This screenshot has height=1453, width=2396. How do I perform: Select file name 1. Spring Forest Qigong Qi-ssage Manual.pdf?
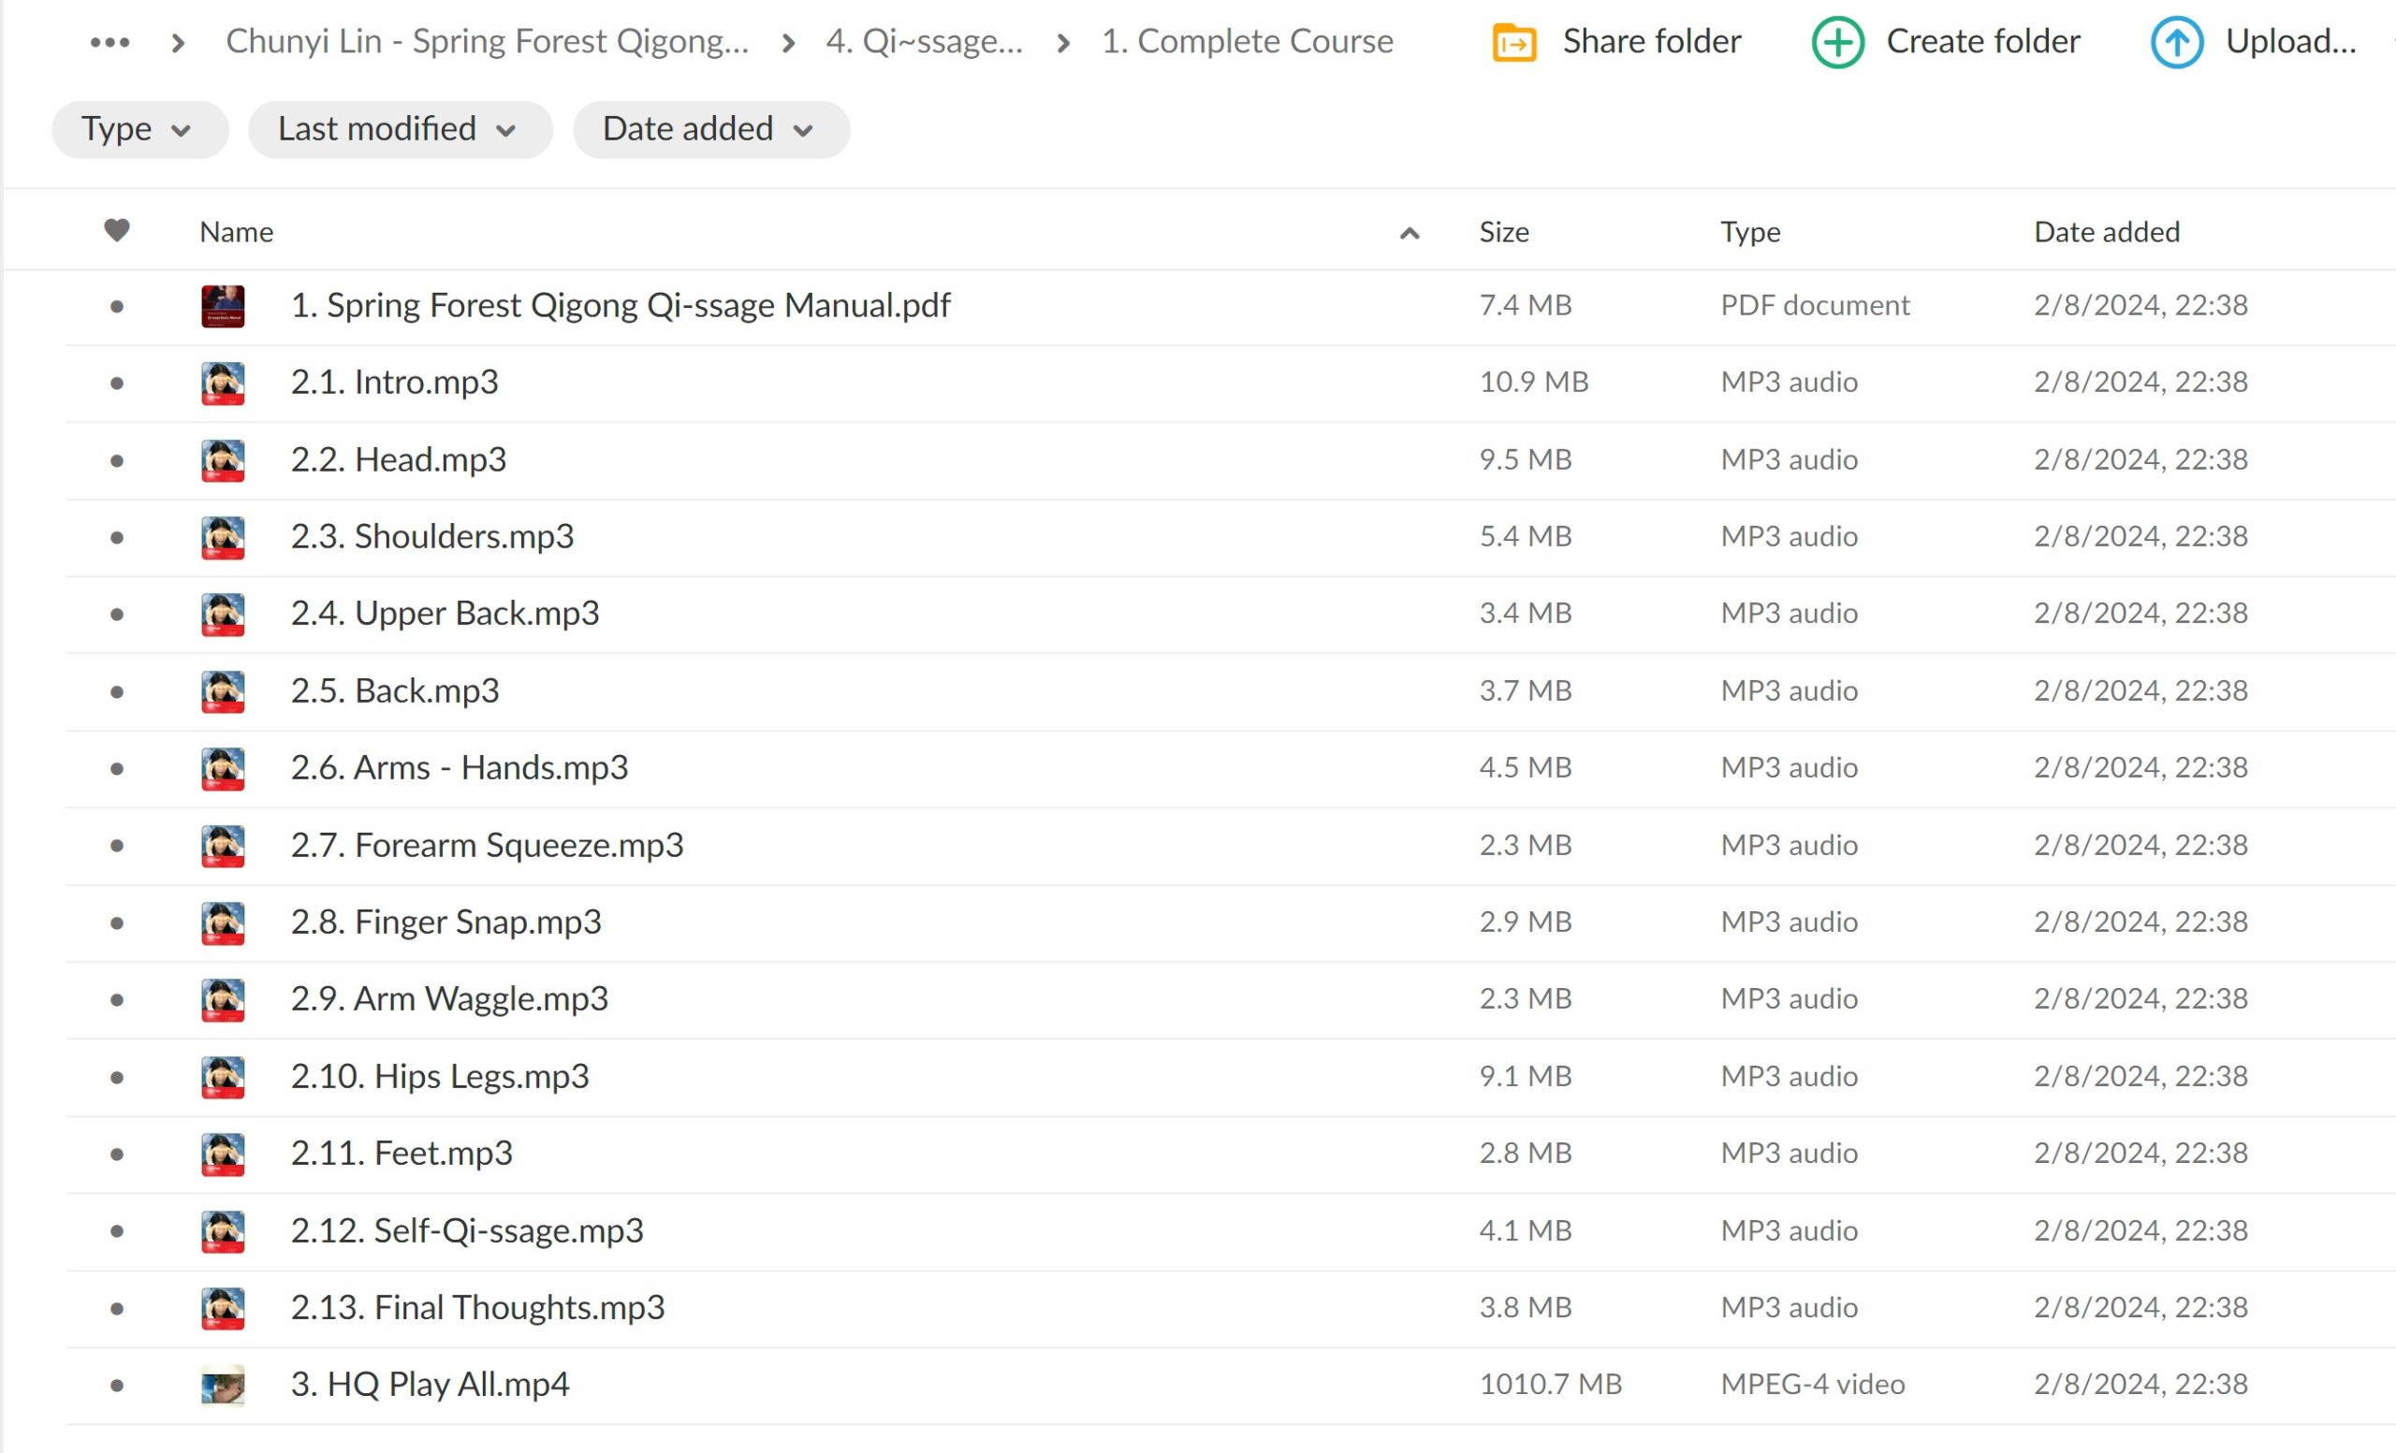click(621, 306)
